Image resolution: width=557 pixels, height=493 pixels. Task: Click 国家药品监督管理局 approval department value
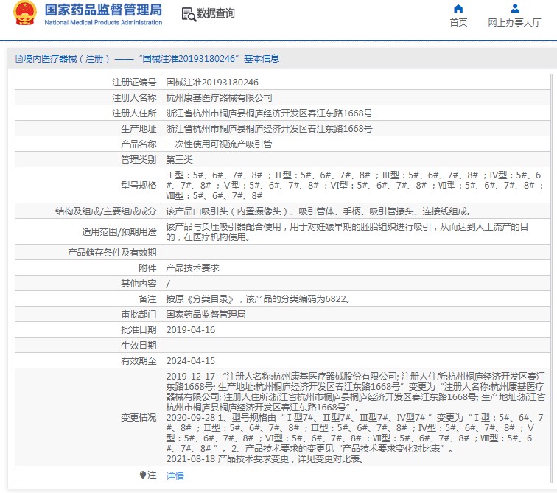[x=206, y=315]
